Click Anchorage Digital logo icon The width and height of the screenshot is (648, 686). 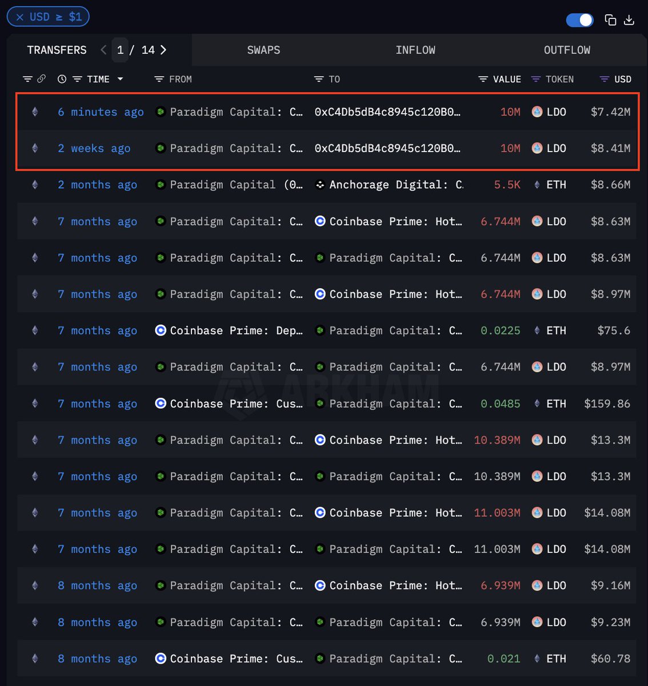tap(320, 185)
